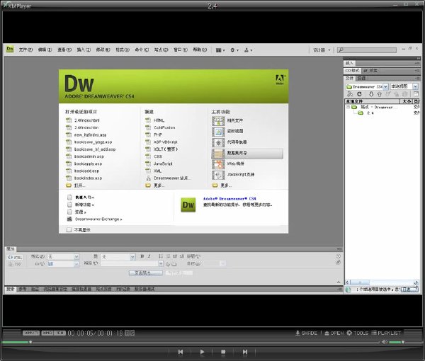Open the site selector Dreamweaver CS4 dropdown
Screen dimensions: 425x361
pyautogui.click(x=385, y=86)
